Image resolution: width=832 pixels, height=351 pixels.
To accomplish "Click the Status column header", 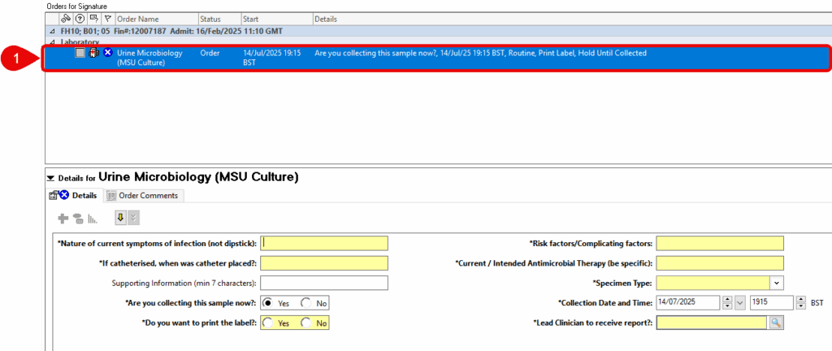I will 219,19.
